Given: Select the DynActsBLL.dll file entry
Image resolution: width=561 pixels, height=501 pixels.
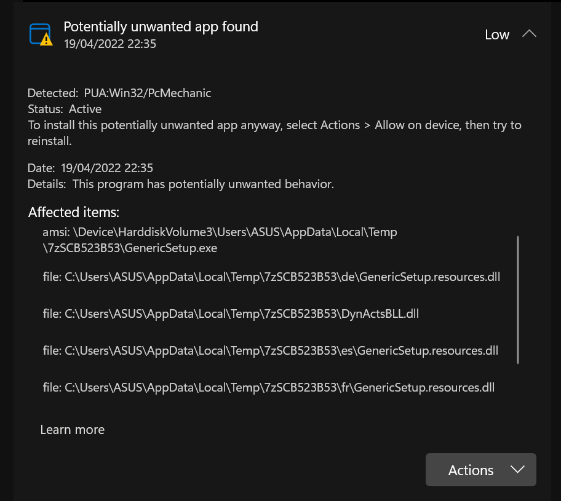Looking at the screenshot, I should click(x=230, y=314).
